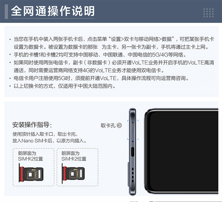Click the blue-outlined SIM tray slot on phone
222x202 pixels.
click(x=133, y=130)
